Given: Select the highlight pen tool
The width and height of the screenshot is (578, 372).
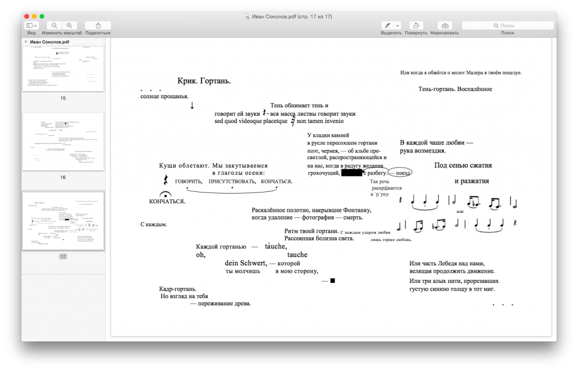Looking at the screenshot, I should point(387,25).
